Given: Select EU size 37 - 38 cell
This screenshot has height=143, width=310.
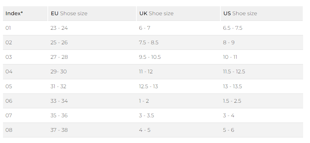Looking at the screenshot, I should pos(59,130).
